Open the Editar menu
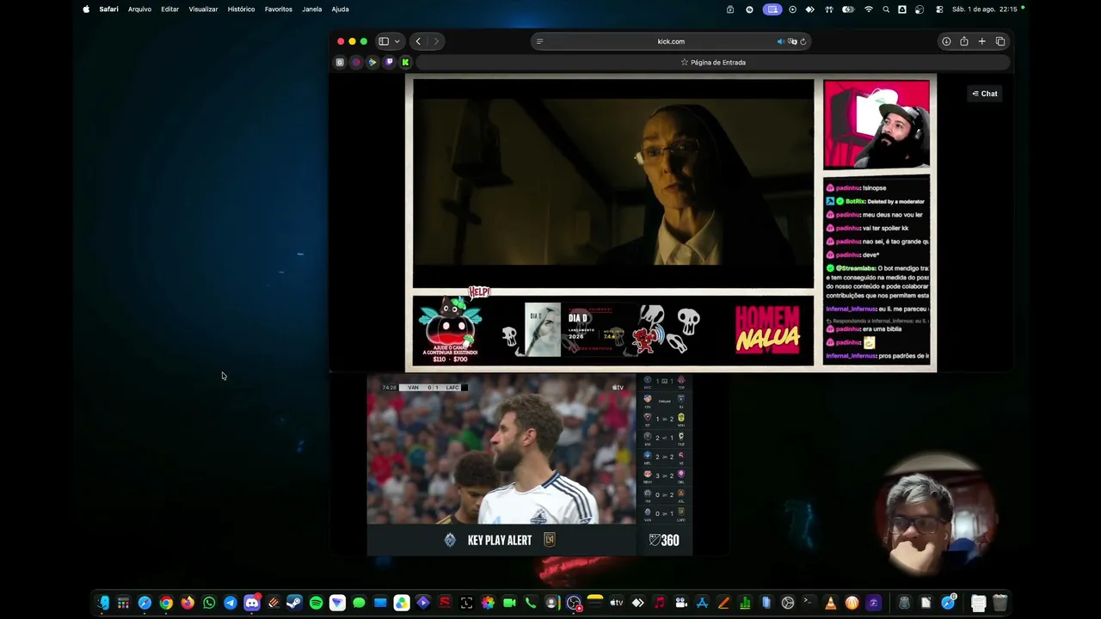This screenshot has height=619, width=1101. (169, 9)
